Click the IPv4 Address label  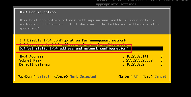pos(32,56)
